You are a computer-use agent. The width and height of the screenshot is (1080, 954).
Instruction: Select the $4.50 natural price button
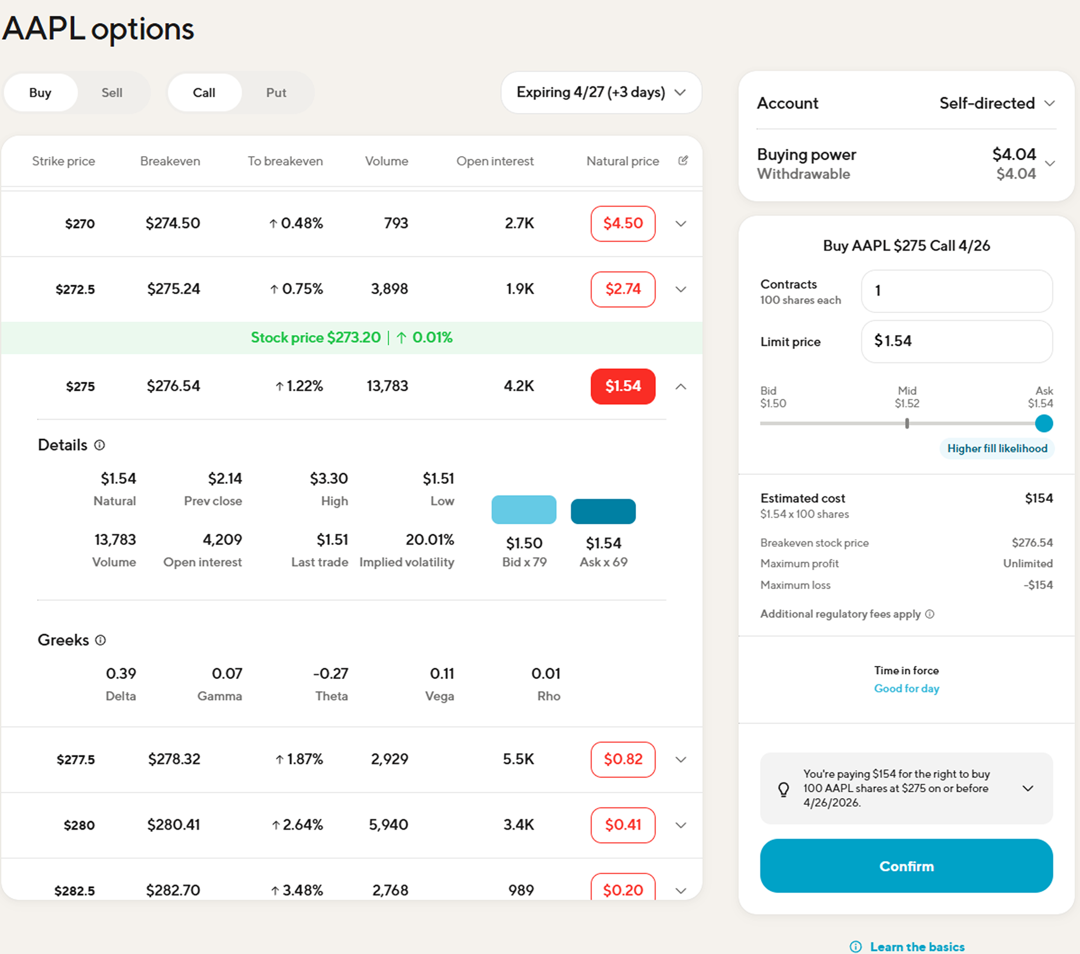click(623, 224)
